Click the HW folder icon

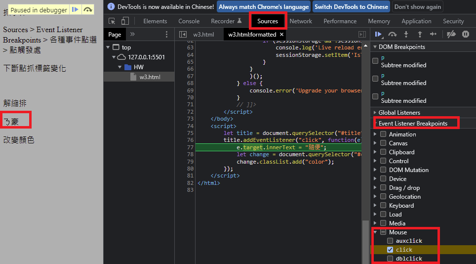pos(128,67)
